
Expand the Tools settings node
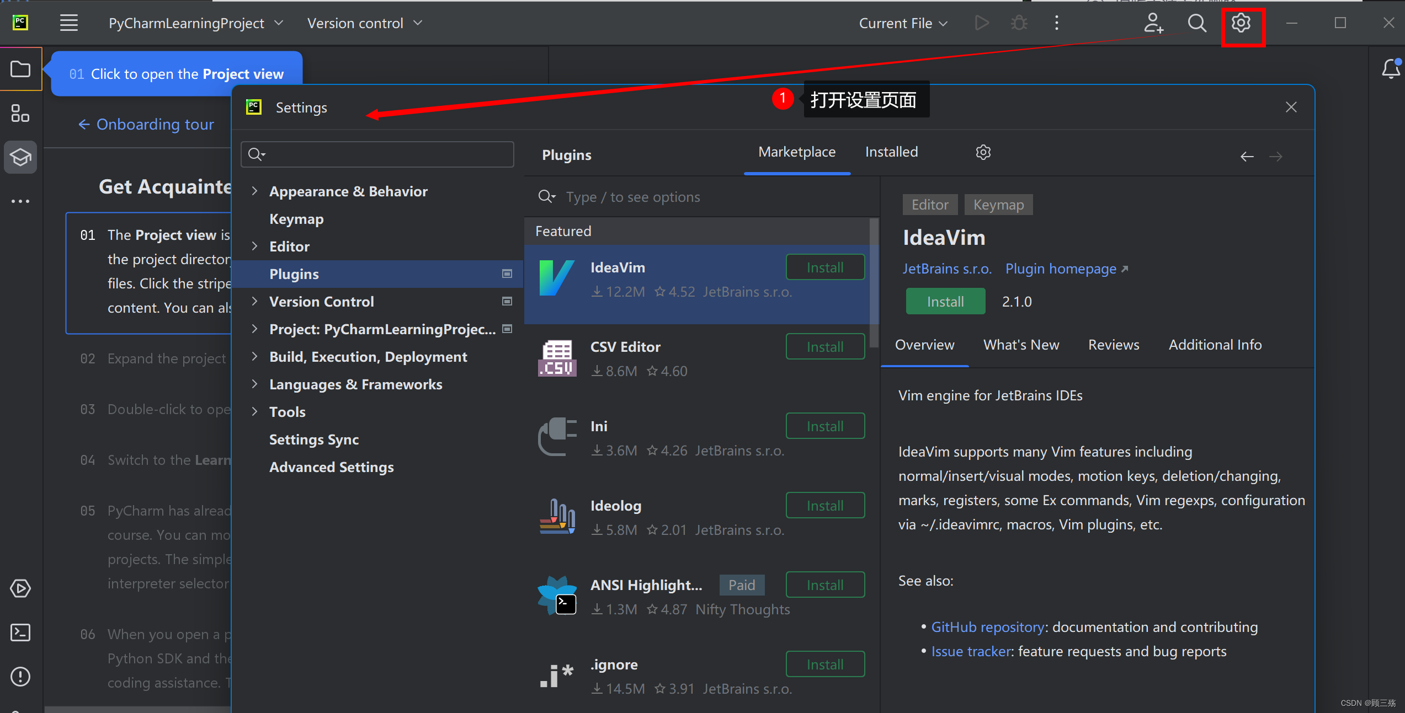pos(254,411)
